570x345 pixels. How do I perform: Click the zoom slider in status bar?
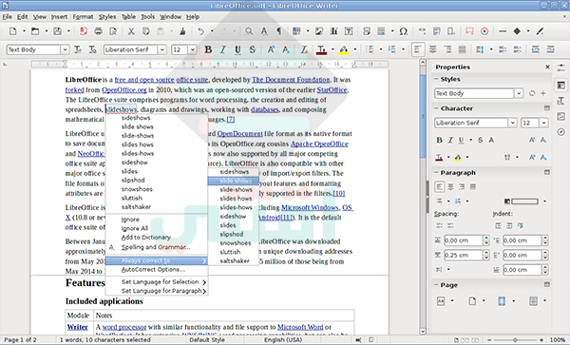pos(515,340)
